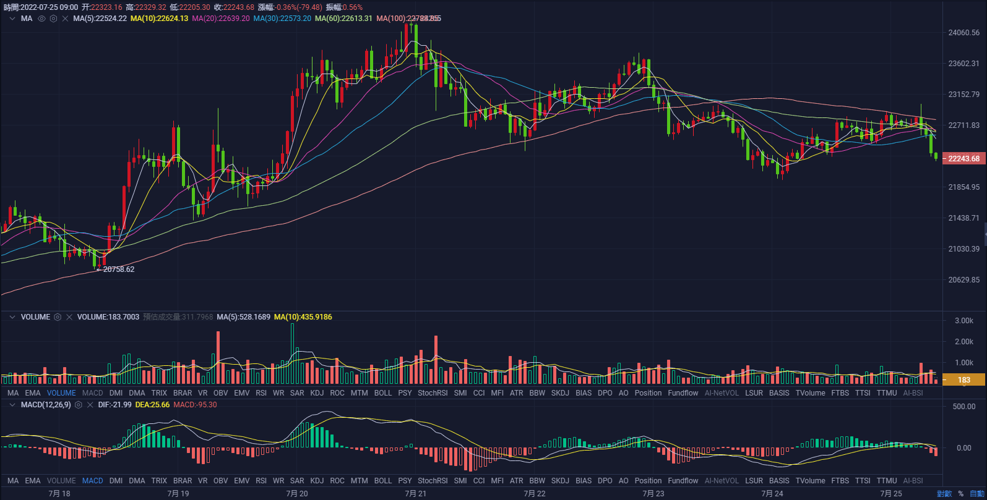Select PSY tab in bottom indicator bar
The height and width of the screenshot is (500, 987).
pyautogui.click(x=405, y=481)
